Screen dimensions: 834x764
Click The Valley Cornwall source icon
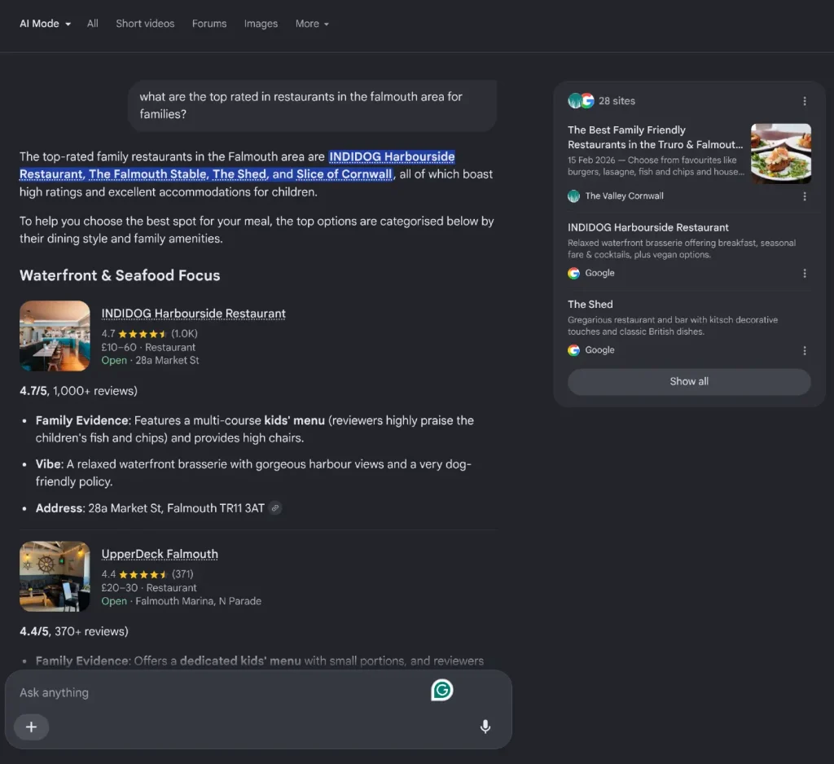tap(573, 195)
